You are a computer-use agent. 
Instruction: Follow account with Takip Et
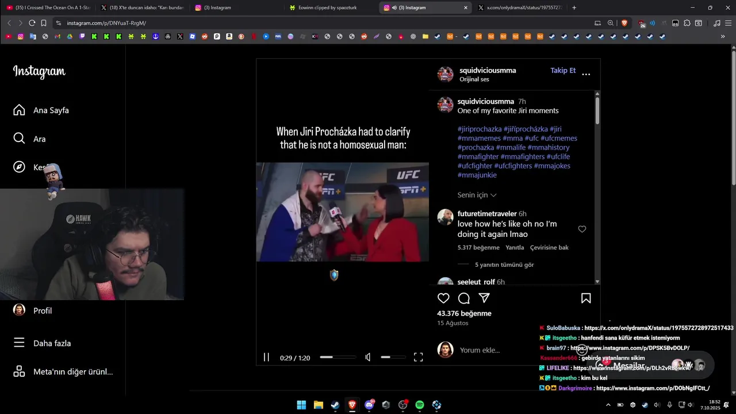[563, 70]
